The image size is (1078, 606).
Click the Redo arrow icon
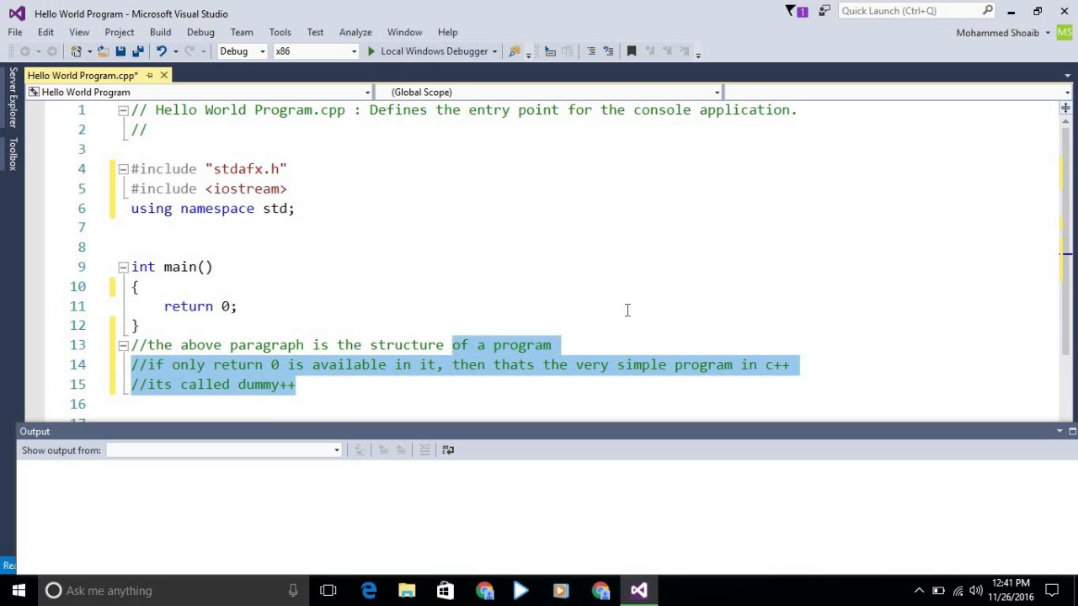[189, 51]
